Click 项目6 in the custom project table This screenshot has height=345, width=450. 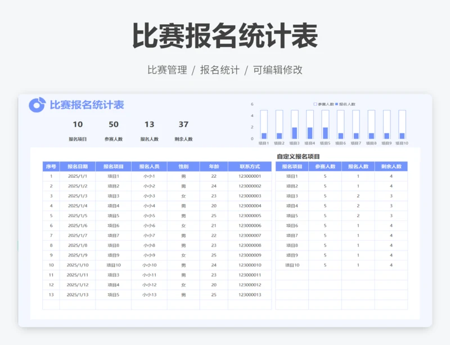pyautogui.click(x=292, y=226)
